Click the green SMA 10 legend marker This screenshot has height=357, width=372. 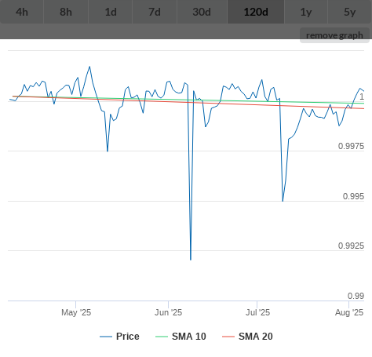tap(162, 337)
